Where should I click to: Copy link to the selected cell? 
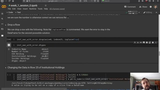[141, 42]
